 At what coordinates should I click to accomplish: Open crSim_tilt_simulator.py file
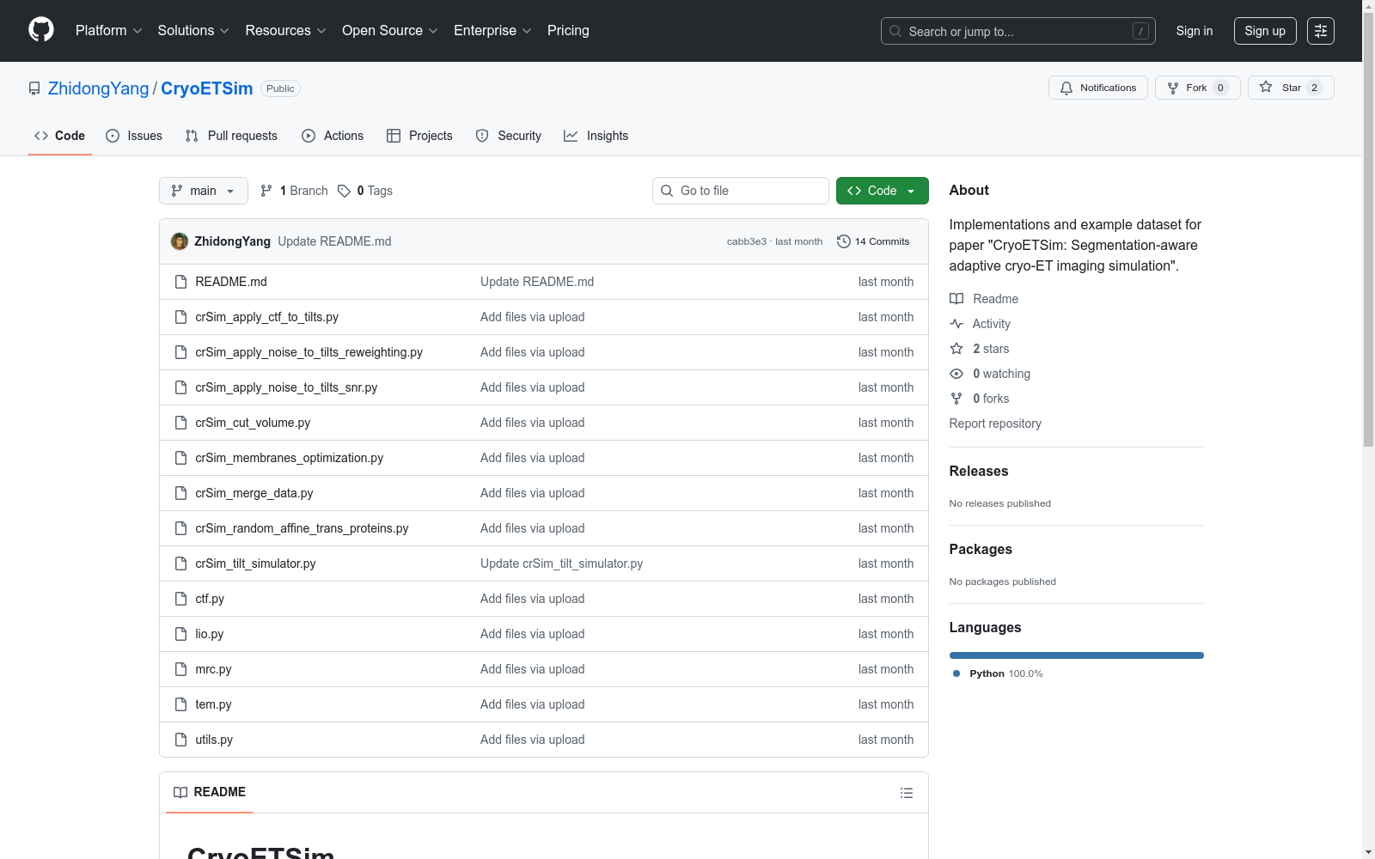pyautogui.click(x=255, y=564)
